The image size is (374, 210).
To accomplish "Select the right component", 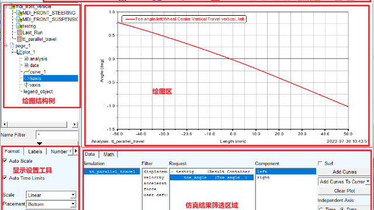I will [286, 177].
